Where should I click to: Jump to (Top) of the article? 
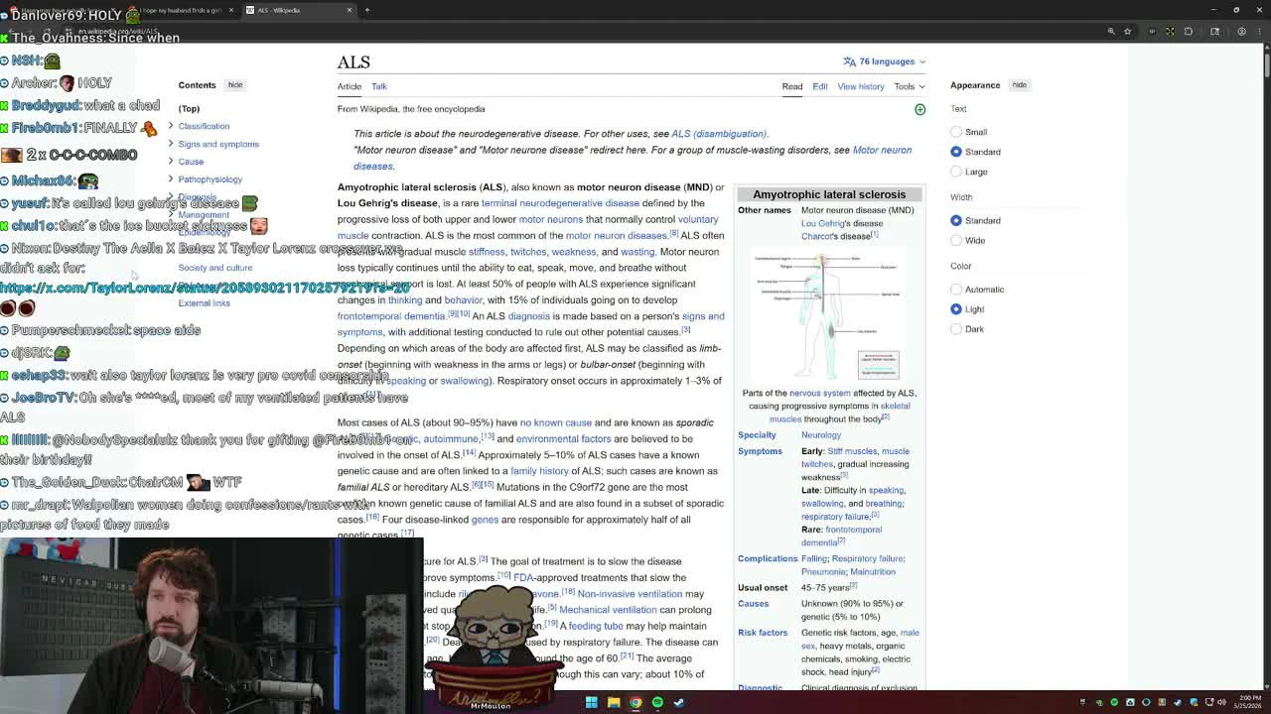[x=189, y=108]
